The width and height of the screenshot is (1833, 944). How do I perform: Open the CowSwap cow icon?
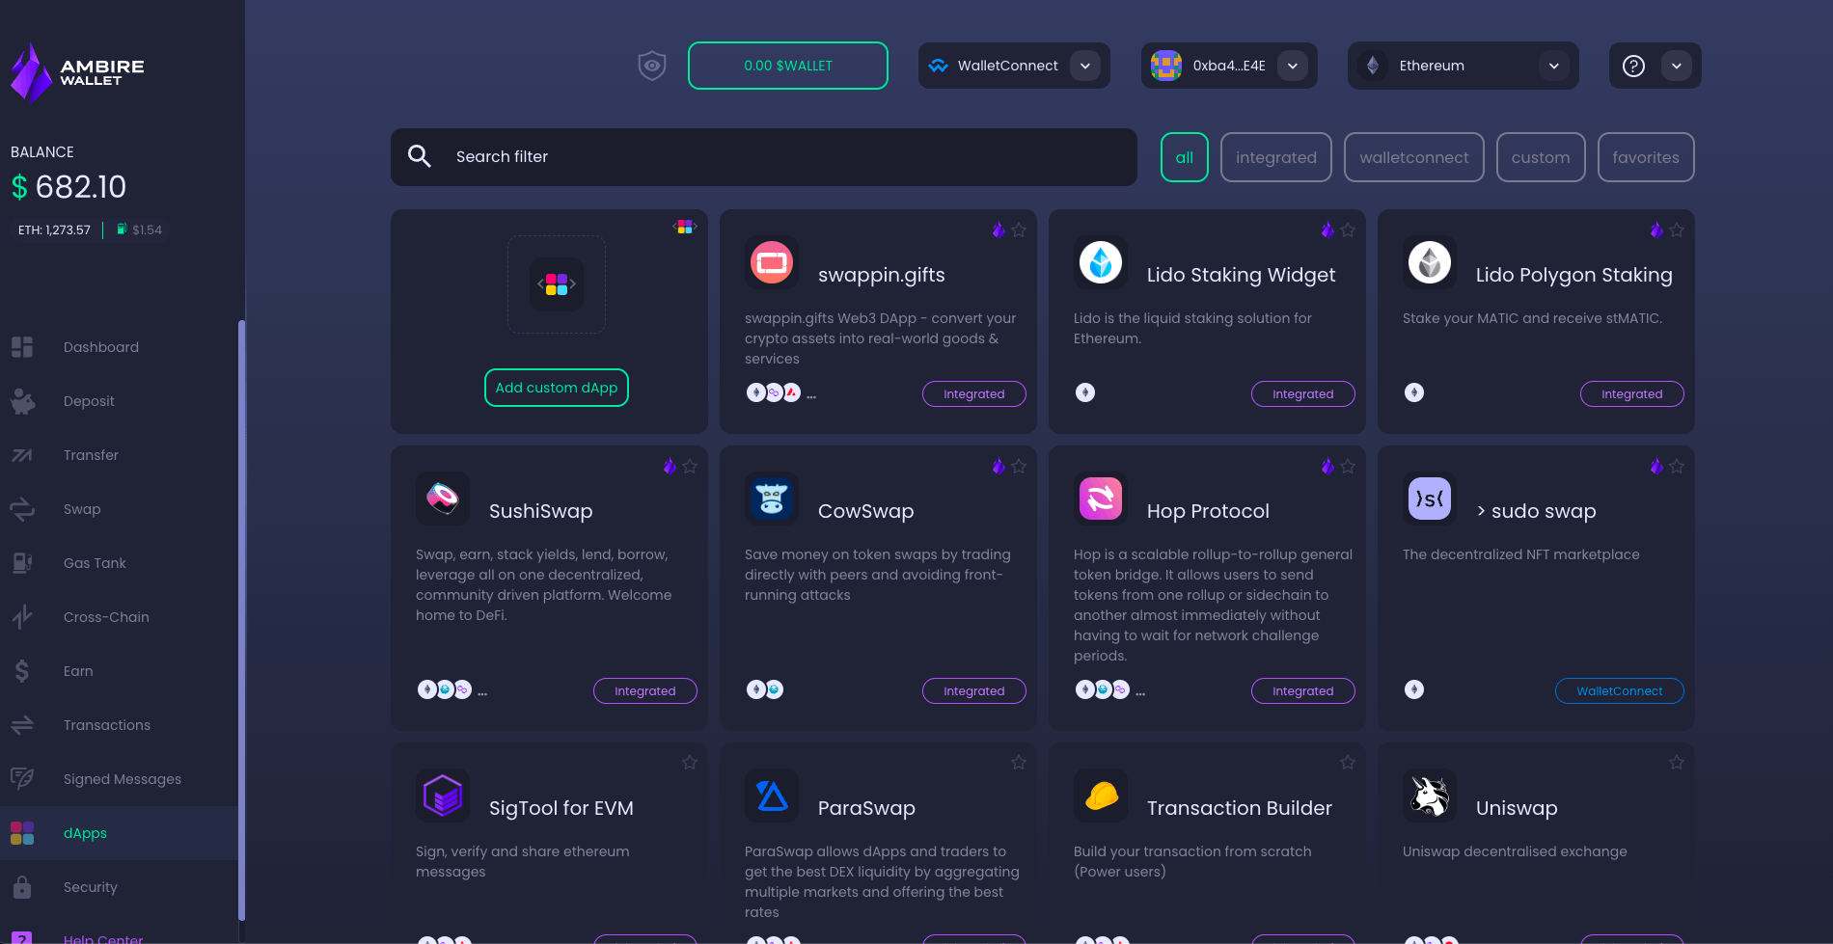point(772,499)
